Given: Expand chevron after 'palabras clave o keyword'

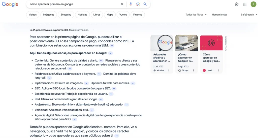Looking at the screenshot, I should tap(99, 74).
